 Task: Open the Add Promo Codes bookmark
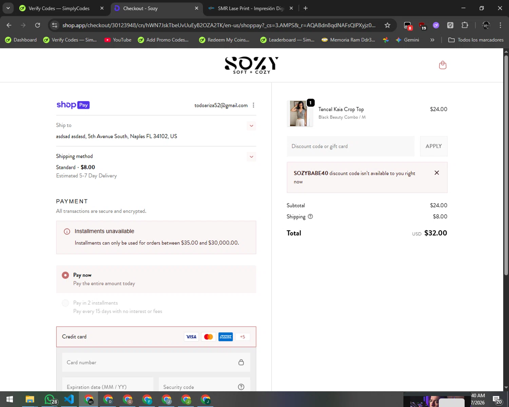click(163, 40)
